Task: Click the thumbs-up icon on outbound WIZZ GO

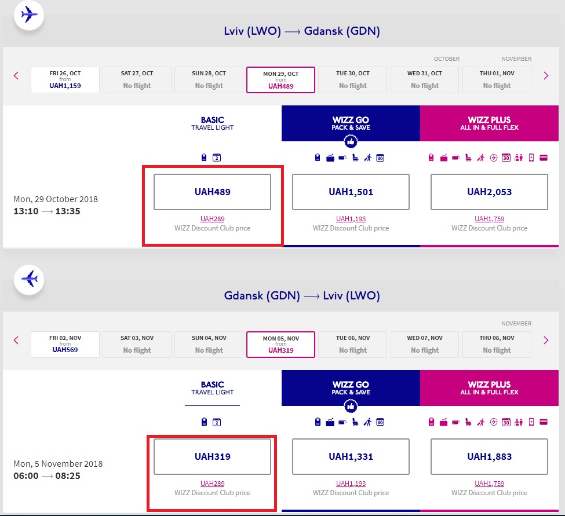Action: click(351, 142)
